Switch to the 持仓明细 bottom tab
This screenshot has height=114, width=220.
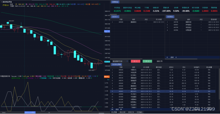tap(114, 112)
